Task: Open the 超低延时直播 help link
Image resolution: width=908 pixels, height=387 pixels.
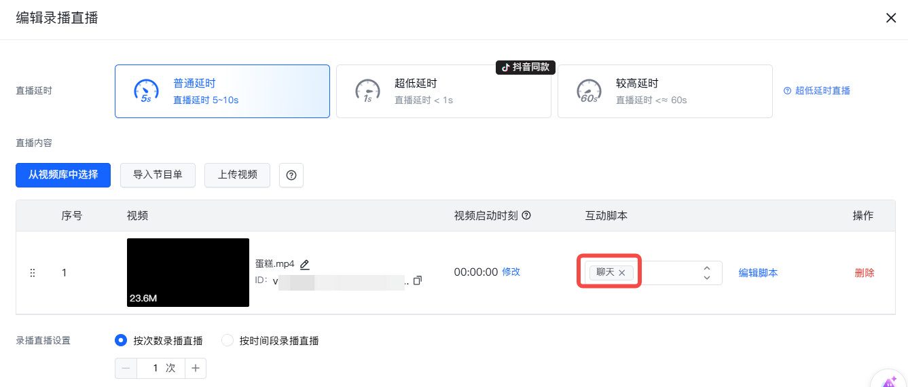Action: click(x=817, y=90)
